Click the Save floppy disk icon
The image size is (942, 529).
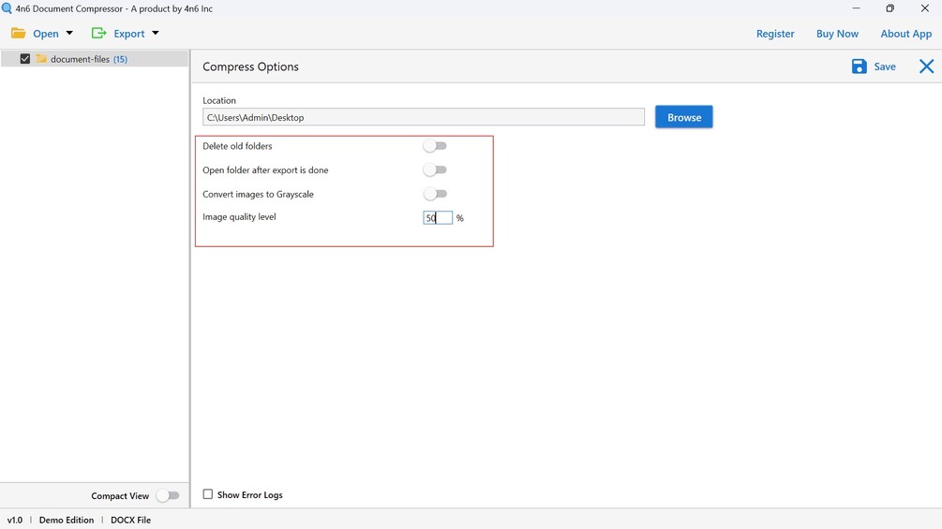tap(859, 66)
